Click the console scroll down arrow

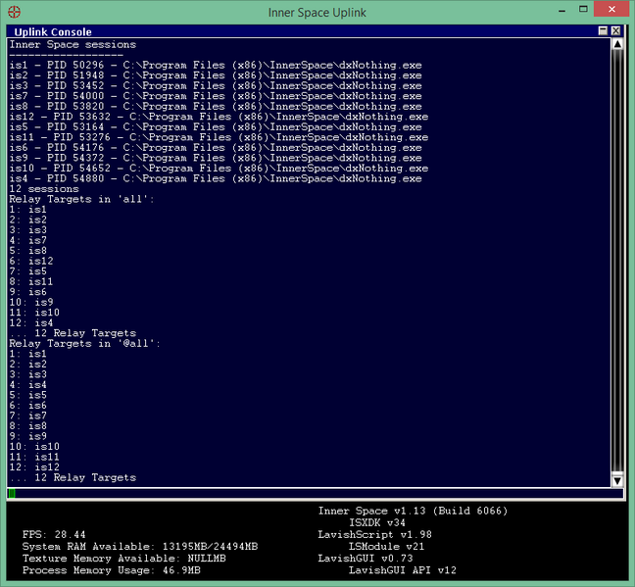coord(617,481)
